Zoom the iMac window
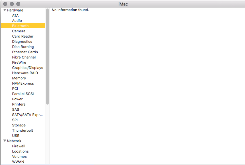 (x=18, y=4)
